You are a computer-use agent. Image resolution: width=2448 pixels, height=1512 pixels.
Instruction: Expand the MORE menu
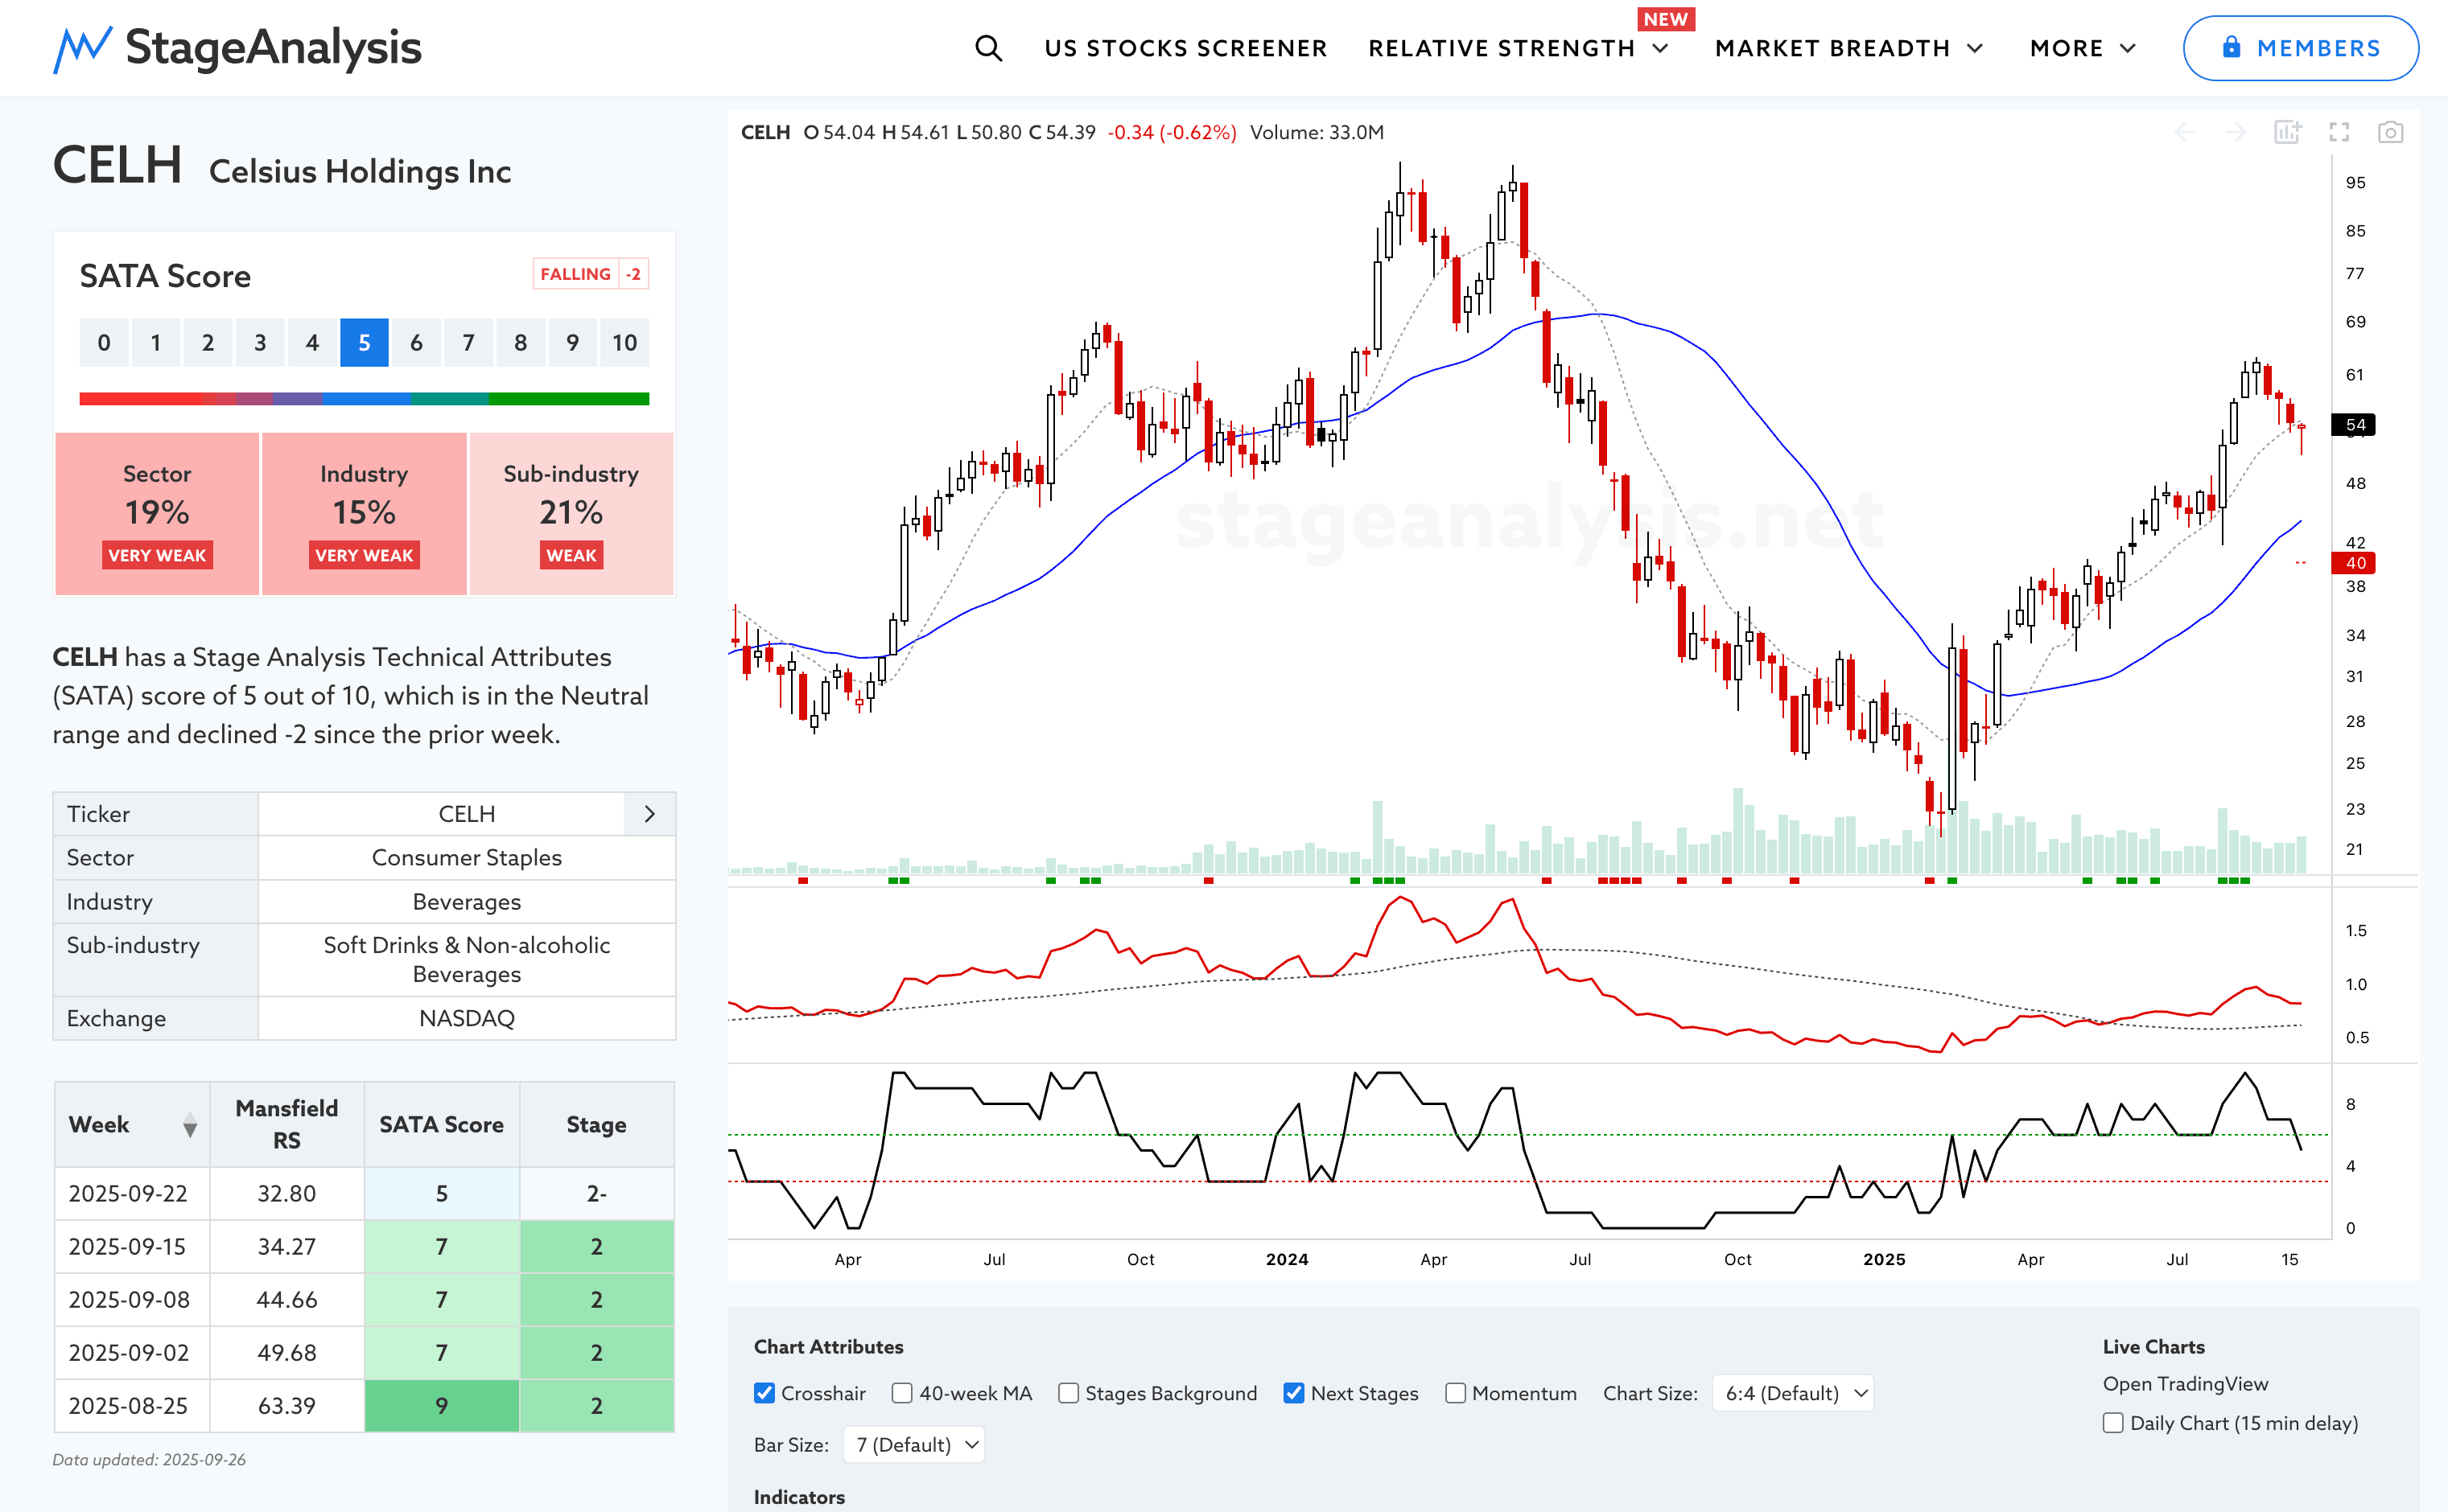pos(2083,48)
